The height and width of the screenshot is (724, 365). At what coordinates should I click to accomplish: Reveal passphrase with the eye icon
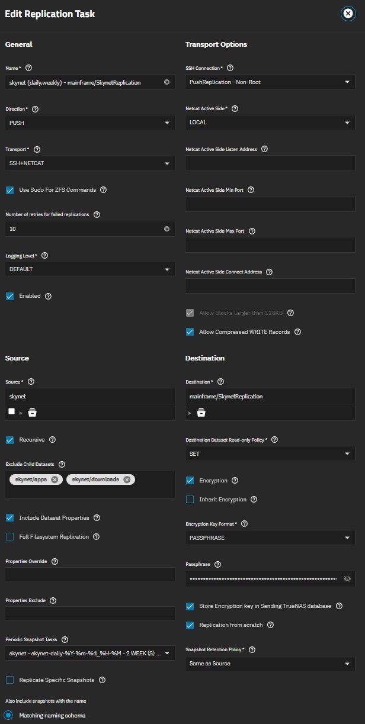click(x=347, y=578)
